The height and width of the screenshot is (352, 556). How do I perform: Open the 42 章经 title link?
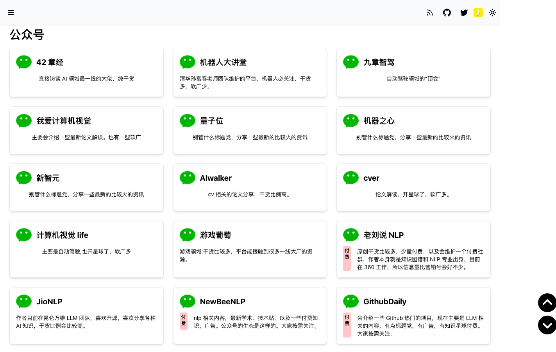pos(50,62)
